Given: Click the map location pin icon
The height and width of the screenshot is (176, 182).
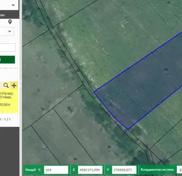Looking at the screenshot, I should pos(10,22).
